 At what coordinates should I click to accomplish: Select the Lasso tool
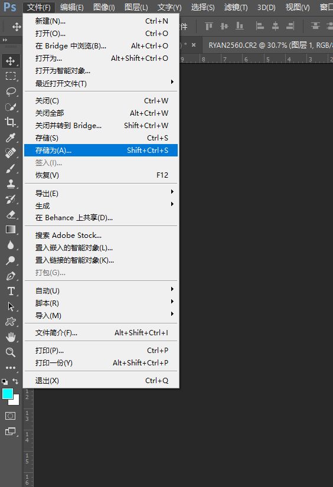pyautogui.click(x=11, y=91)
